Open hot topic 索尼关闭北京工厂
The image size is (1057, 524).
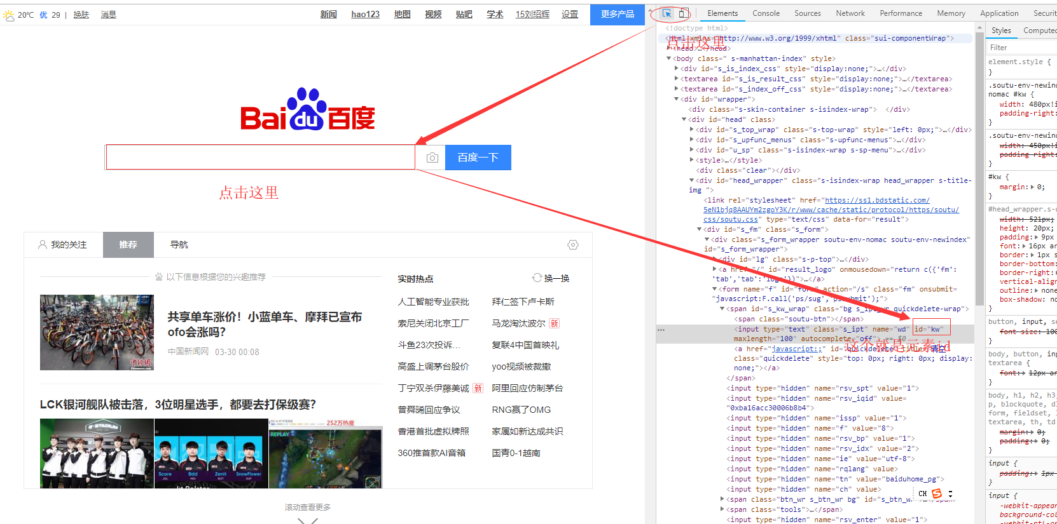click(434, 323)
